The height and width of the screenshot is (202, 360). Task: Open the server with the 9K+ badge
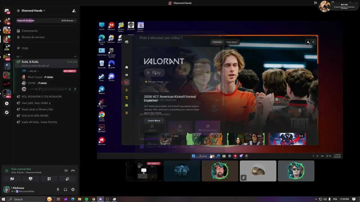click(x=7, y=94)
